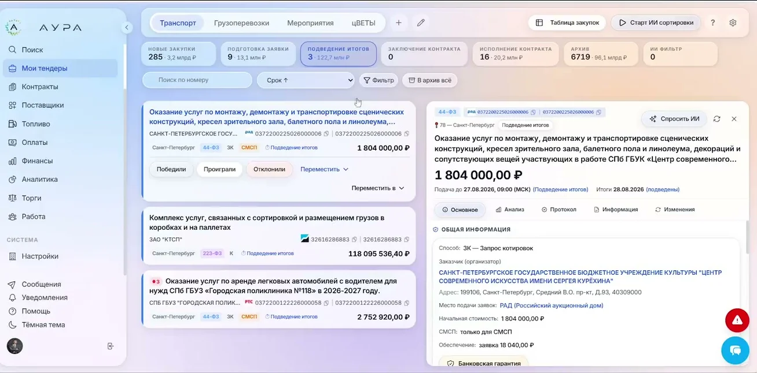Select the ИИ фильтр stage
The height and width of the screenshot is (373, 757).
(680, 54)
